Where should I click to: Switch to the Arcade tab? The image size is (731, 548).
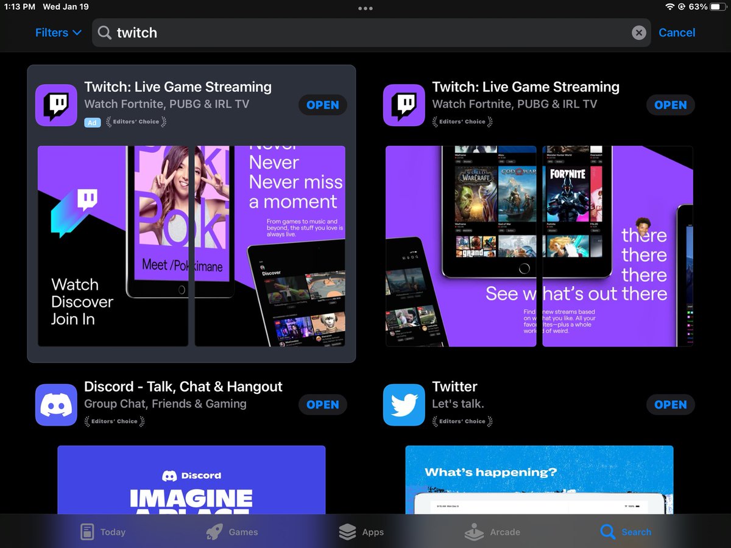[x=493, y=532]
